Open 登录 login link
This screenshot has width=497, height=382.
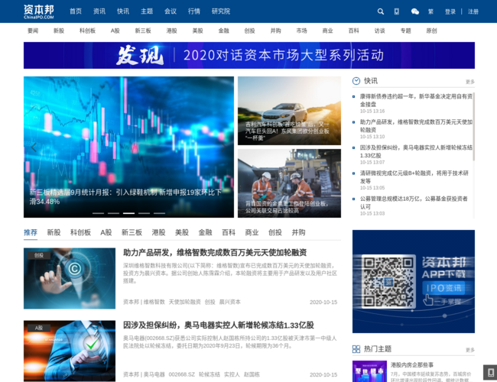(x=450, y=11)
